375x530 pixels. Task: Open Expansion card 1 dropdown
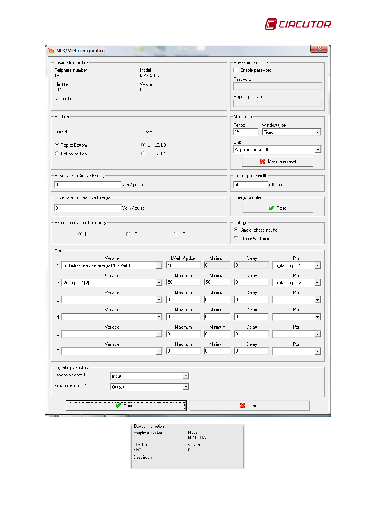(x=186, y=376)
